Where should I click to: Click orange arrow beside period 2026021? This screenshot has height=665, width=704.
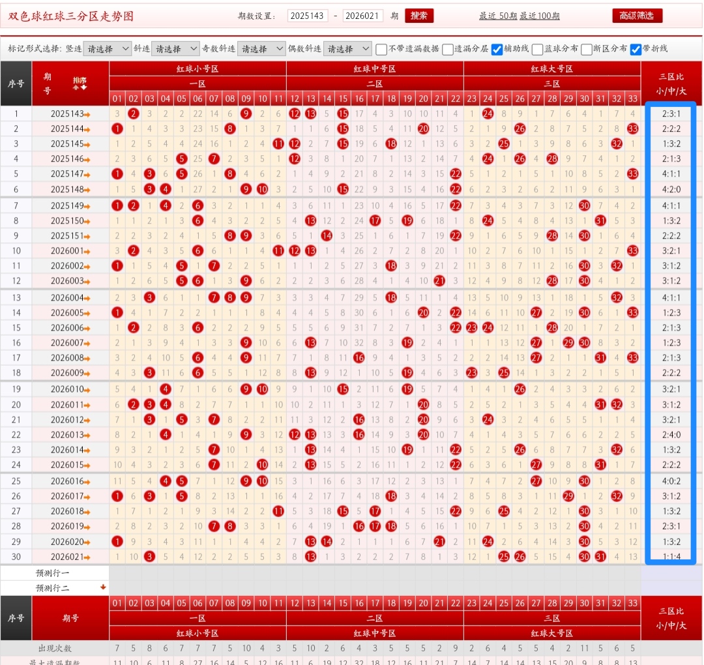87,557
